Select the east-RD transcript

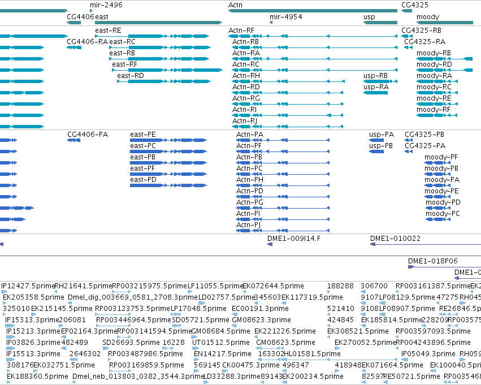pyautogui.click(x=164, y=81)
